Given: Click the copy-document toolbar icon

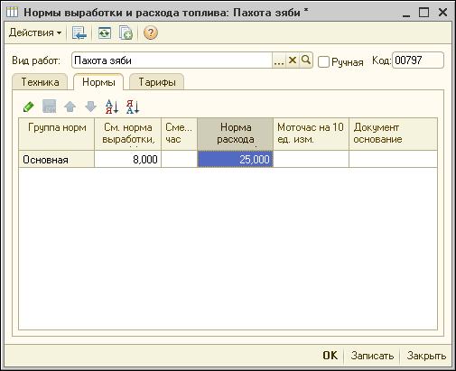Looking at the screenshot, I should pyautogui.click(x=126, y=32).
